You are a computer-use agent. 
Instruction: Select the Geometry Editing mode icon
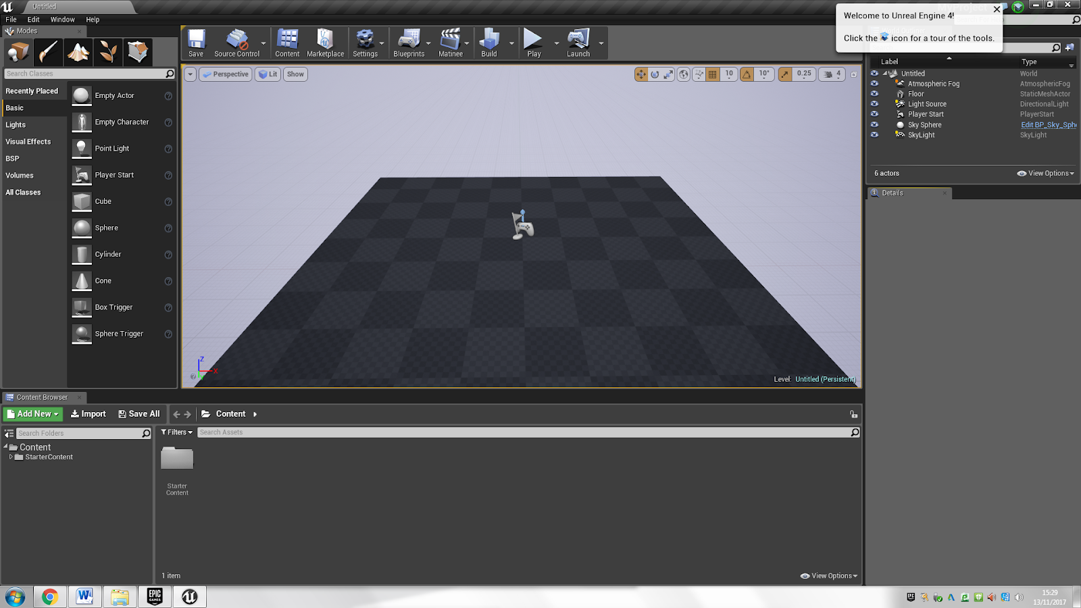[x=137, y=52]
